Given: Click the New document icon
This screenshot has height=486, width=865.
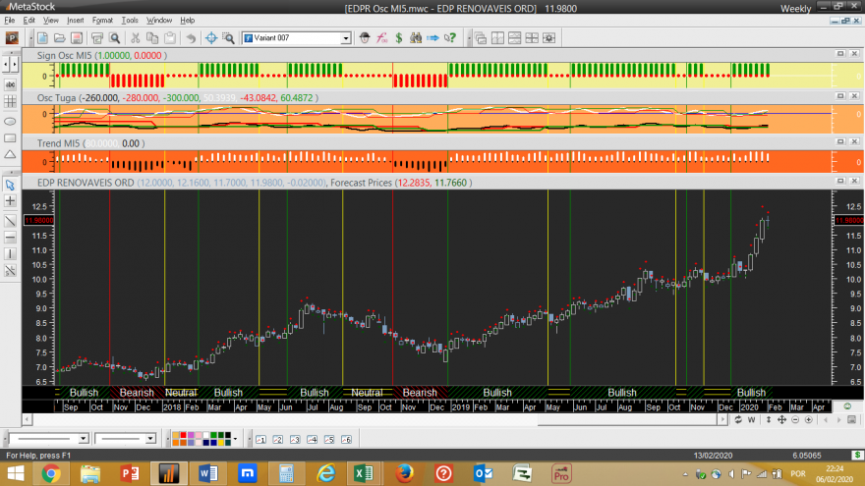Looking at the screenshot, I should click(42, 38).
